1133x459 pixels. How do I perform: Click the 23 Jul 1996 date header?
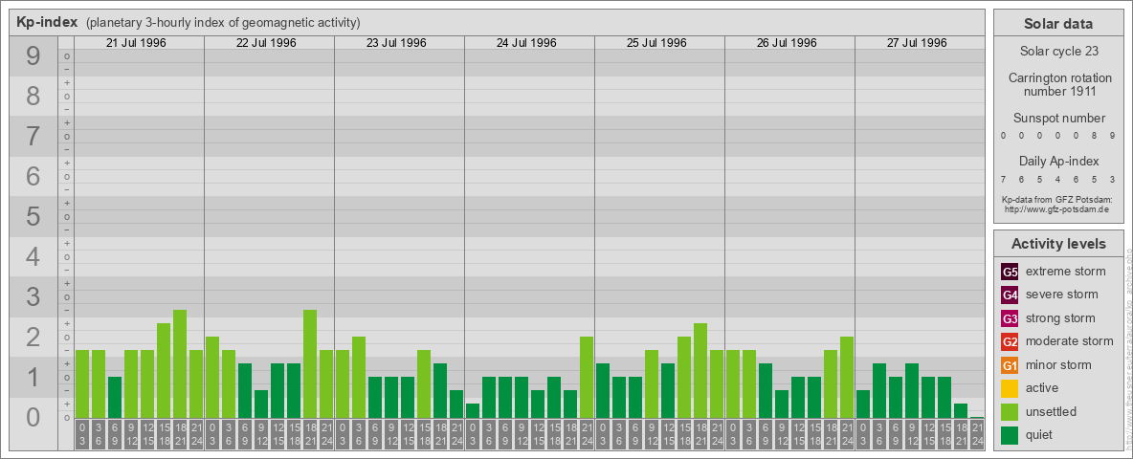[396, 43]
